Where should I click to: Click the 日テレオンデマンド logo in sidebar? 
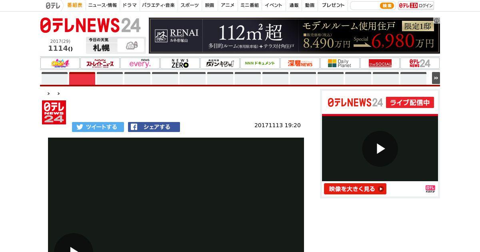(430, 189)
